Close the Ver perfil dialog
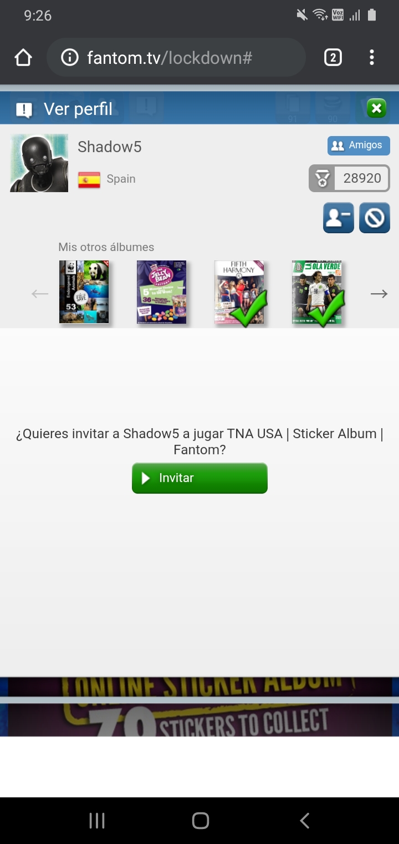 [376, 108]
